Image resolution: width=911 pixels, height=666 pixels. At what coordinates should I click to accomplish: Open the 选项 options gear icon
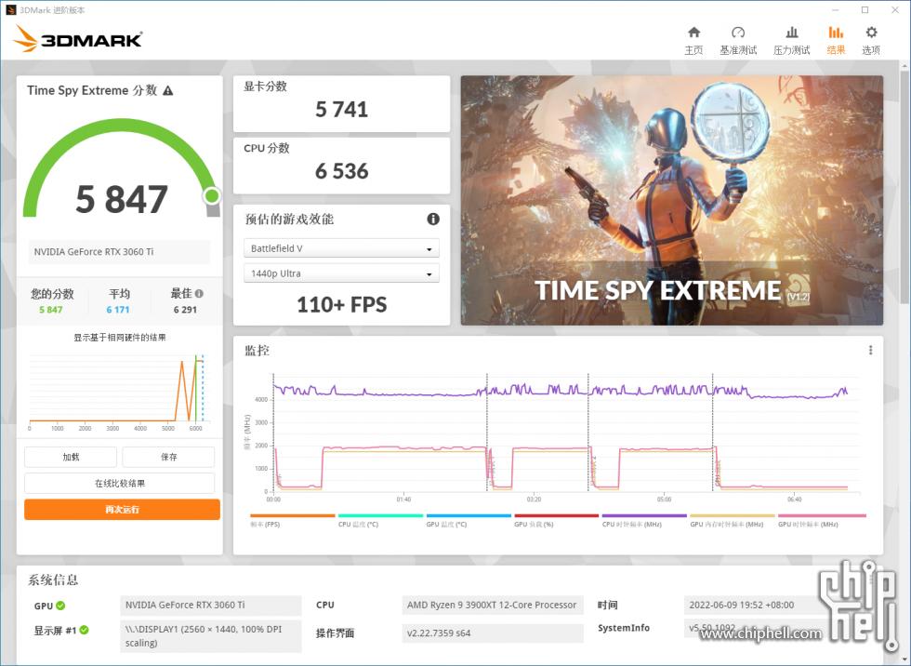click(871, 33)
